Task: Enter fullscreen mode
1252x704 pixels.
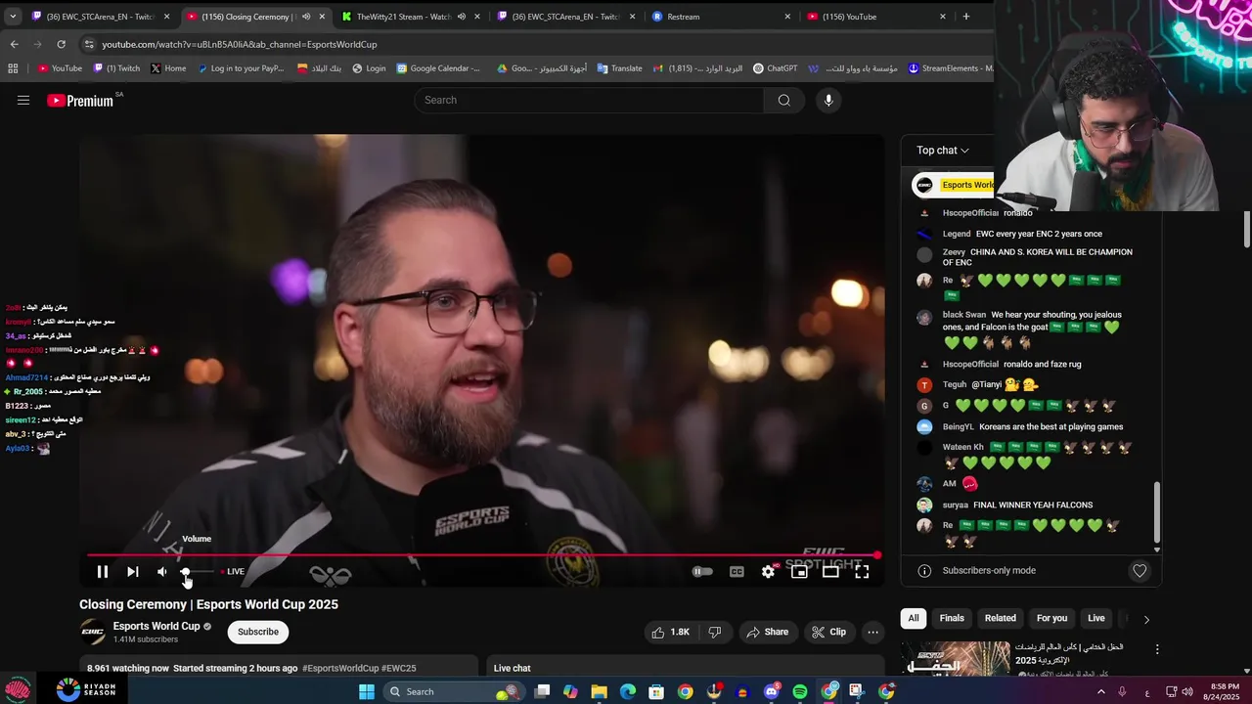Action: [862, 572]
